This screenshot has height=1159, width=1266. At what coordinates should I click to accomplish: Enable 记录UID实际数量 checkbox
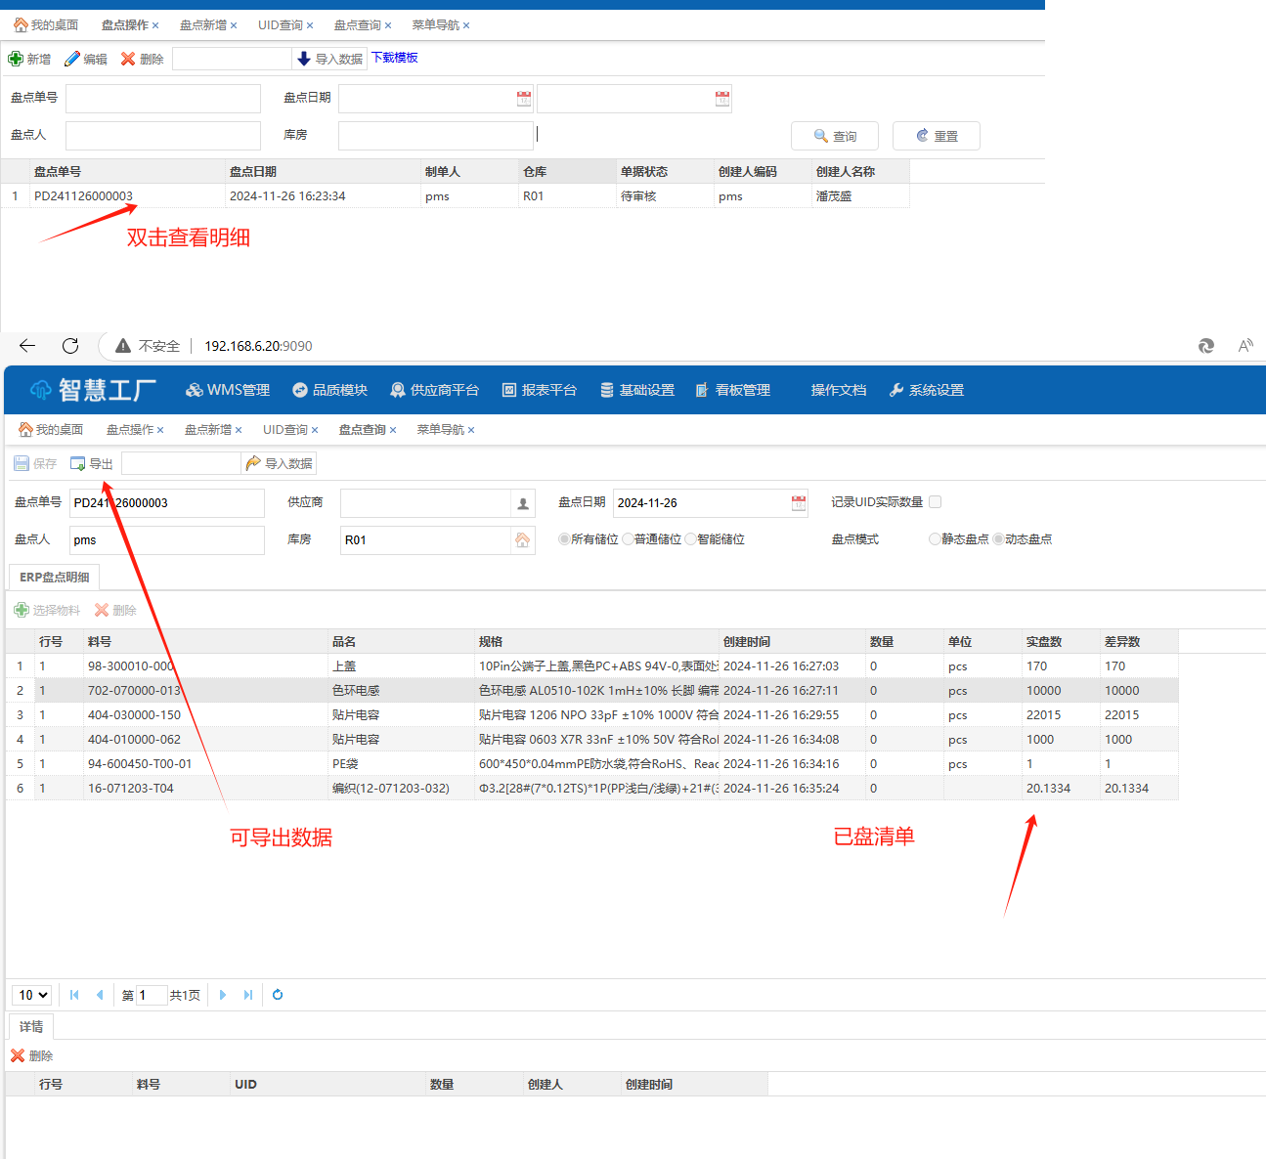click(x=936, y=502)
